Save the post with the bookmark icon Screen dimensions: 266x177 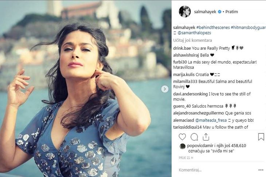click(261, 137)
